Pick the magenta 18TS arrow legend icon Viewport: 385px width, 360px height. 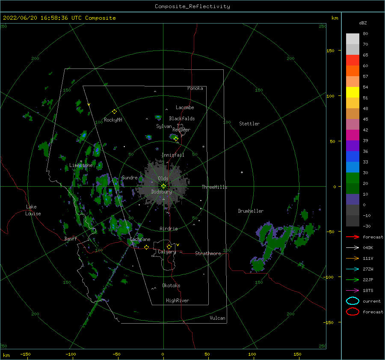coord(352,291)
